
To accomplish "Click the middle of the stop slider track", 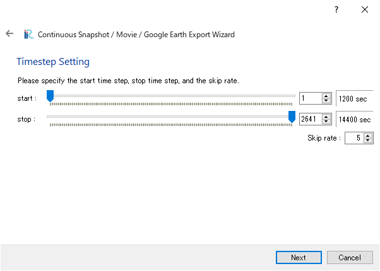I will click(x=171, y=117).
